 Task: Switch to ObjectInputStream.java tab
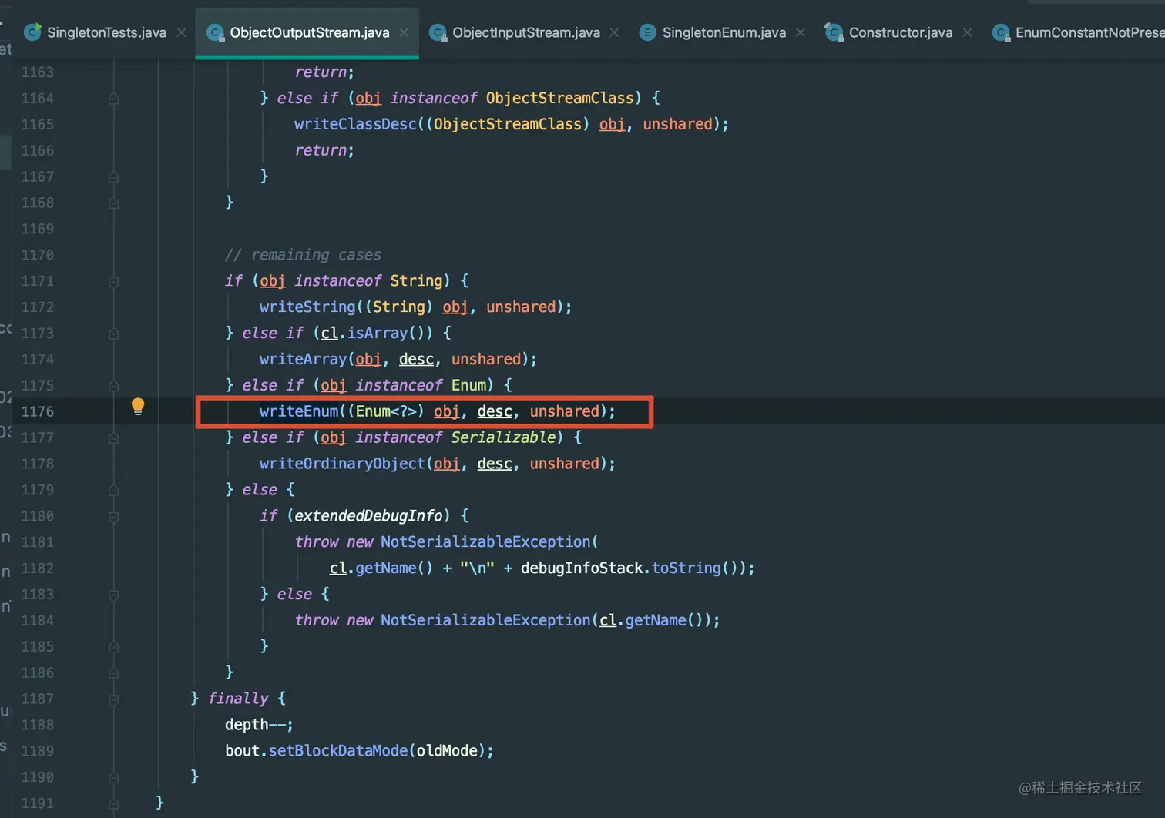coord(525,32)
